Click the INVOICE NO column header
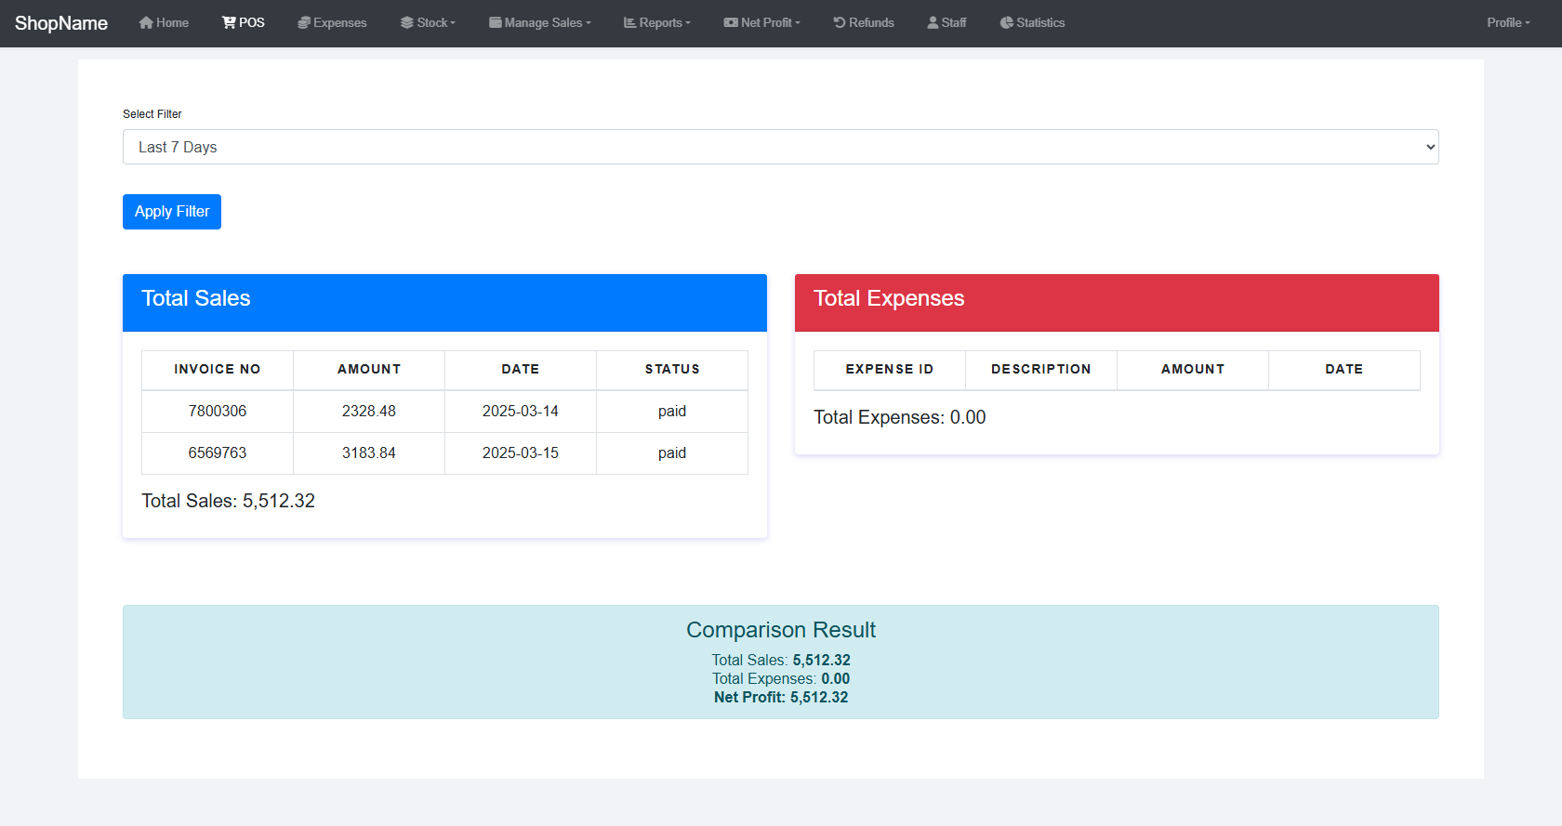 218,370
